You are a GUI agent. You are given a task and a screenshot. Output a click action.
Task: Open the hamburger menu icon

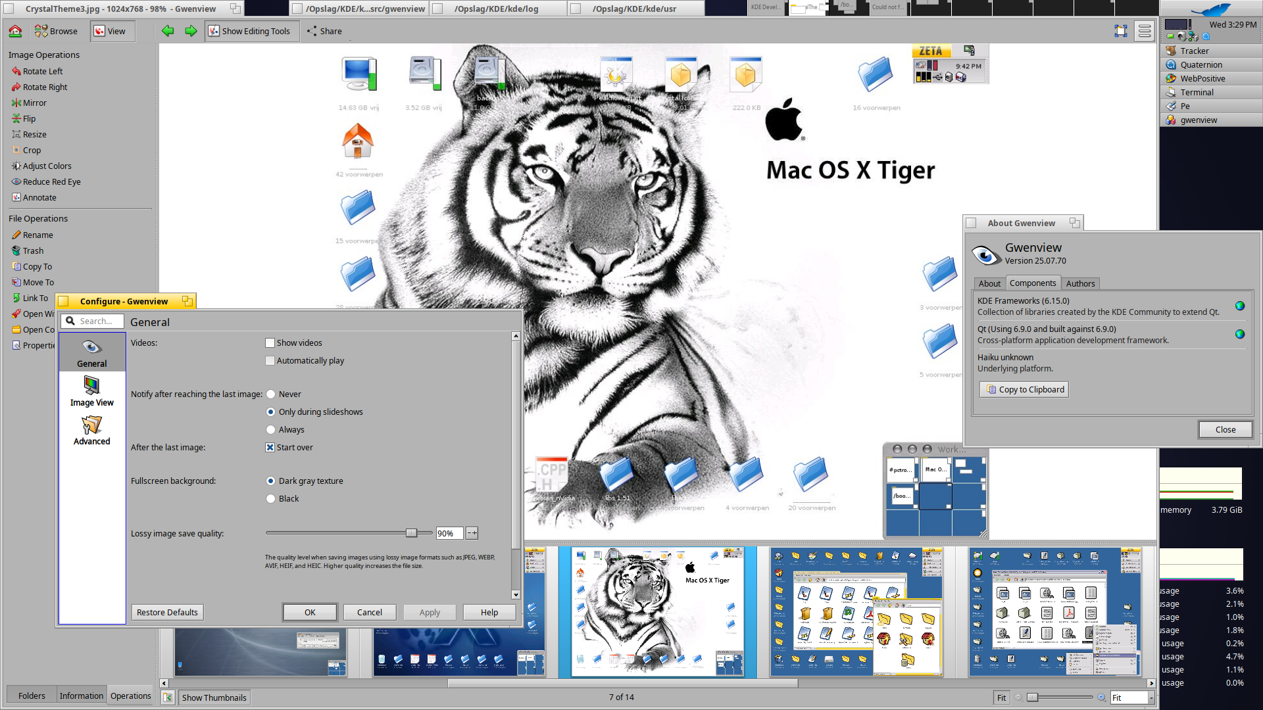tap(1145, 31)
